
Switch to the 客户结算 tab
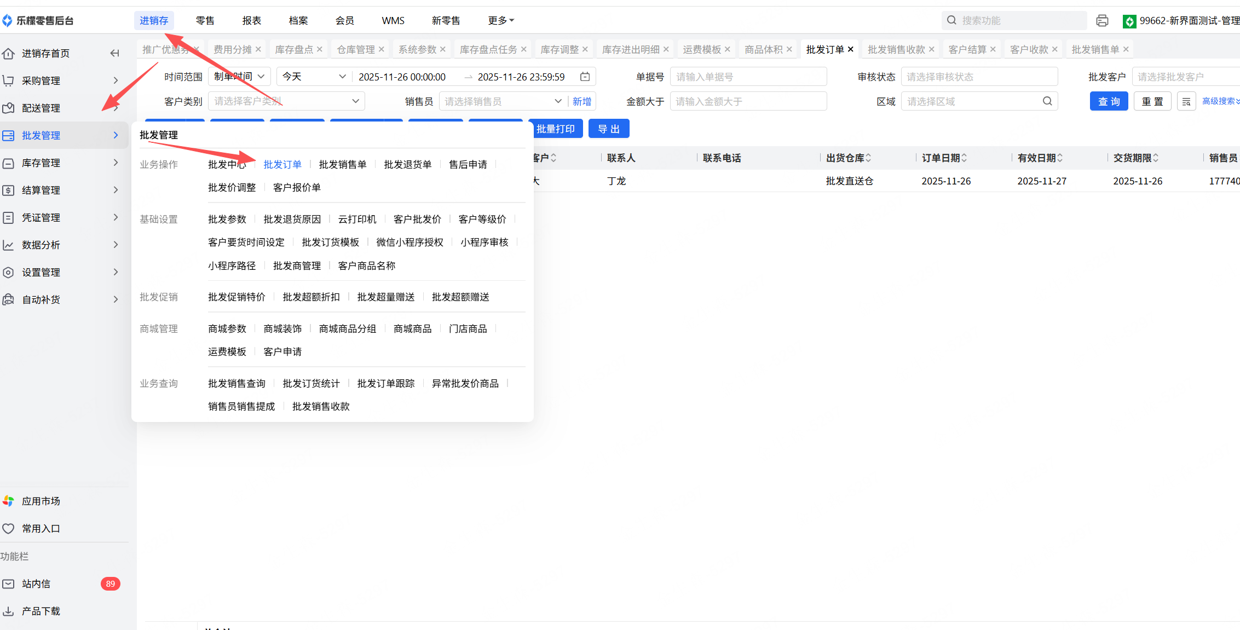click(x=967, y=49)
